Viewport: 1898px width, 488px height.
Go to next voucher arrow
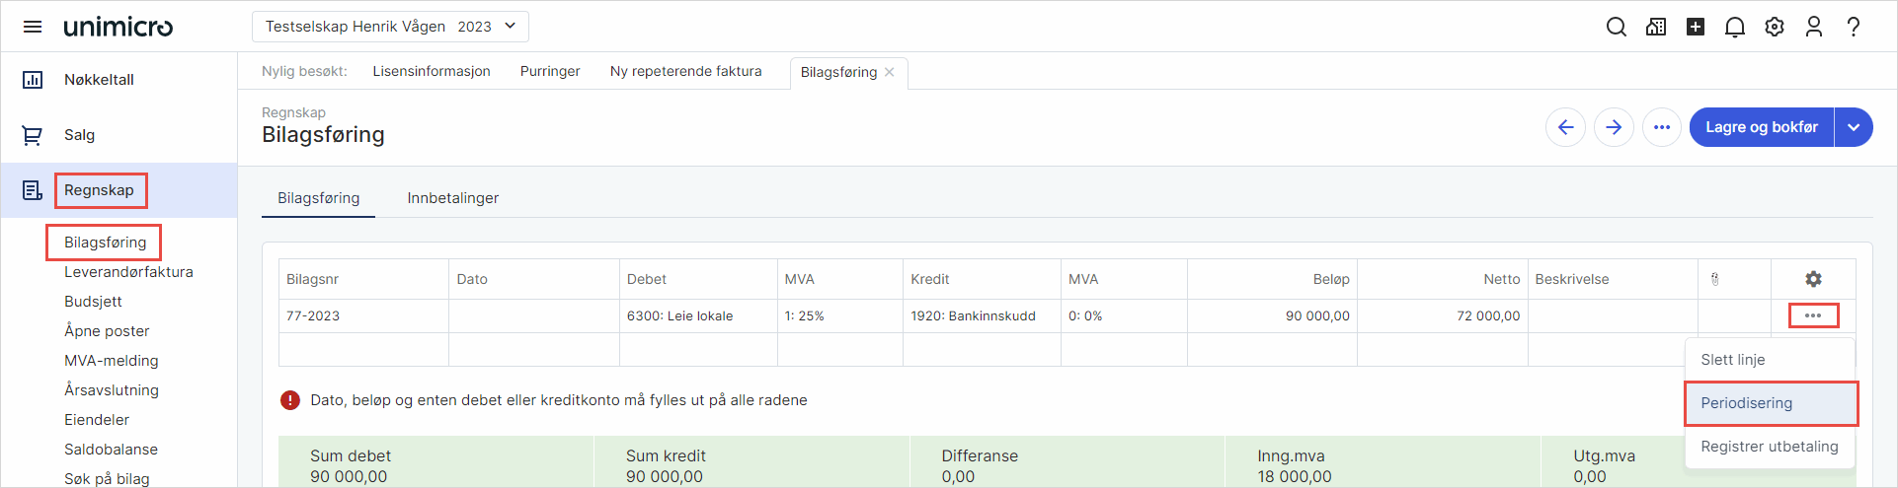coord(1614,127)
